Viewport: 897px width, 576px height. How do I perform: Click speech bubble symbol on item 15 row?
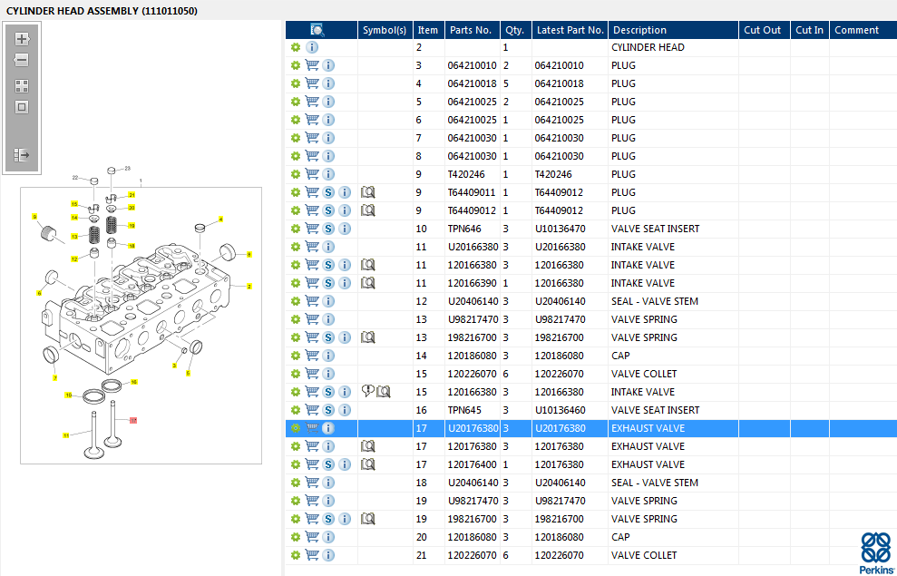point(367,391)
